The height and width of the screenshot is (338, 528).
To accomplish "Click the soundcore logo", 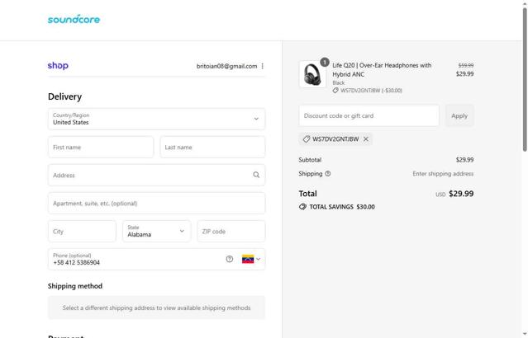I will [74, 20].
